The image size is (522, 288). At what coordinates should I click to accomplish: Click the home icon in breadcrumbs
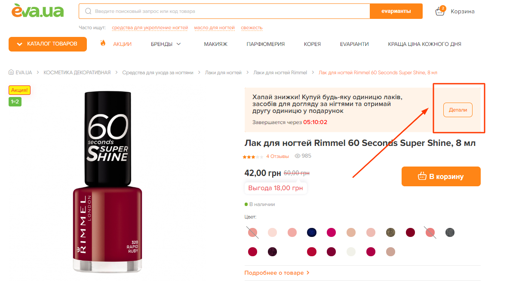coord(11,73)
